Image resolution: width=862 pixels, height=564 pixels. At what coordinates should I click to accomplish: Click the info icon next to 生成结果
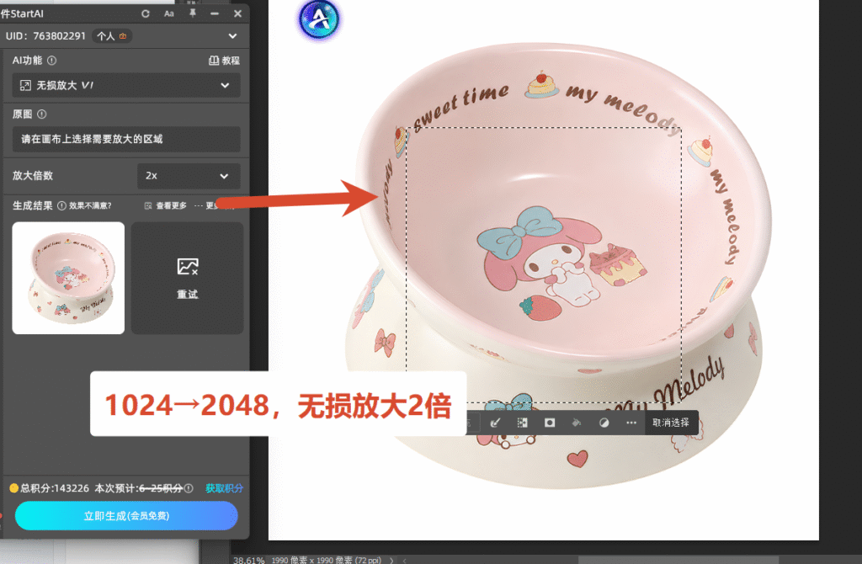pos(61,205)
